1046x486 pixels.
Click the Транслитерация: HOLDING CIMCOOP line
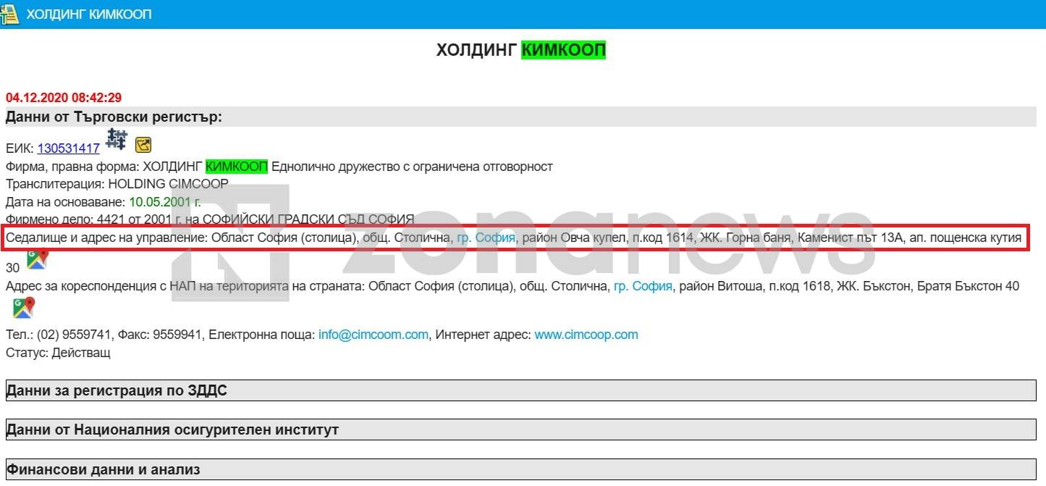117,184
